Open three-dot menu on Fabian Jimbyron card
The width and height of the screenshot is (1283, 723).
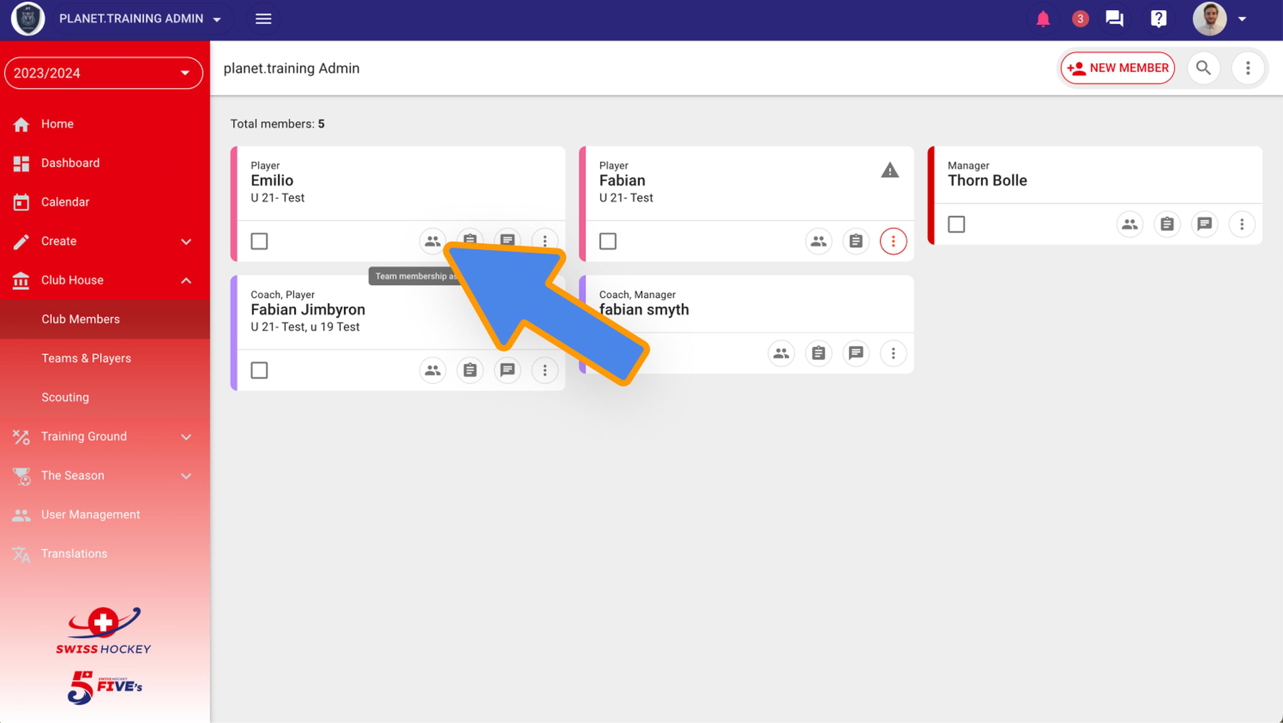click(x=544, y=370)
